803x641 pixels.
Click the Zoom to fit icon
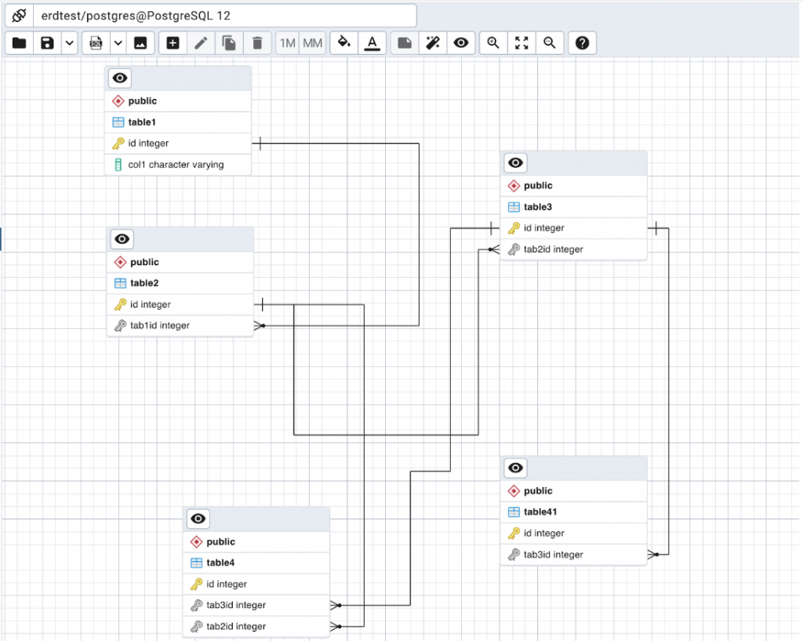pos(521,43)
